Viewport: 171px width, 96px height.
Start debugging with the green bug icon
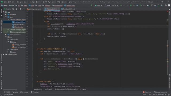(x=131, y=5)
